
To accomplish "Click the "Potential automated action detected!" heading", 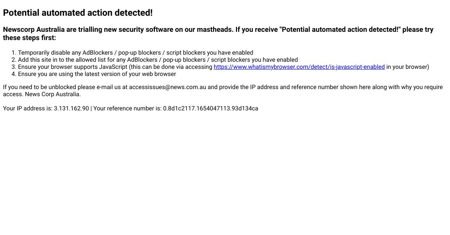I will (x=78, y=13).
